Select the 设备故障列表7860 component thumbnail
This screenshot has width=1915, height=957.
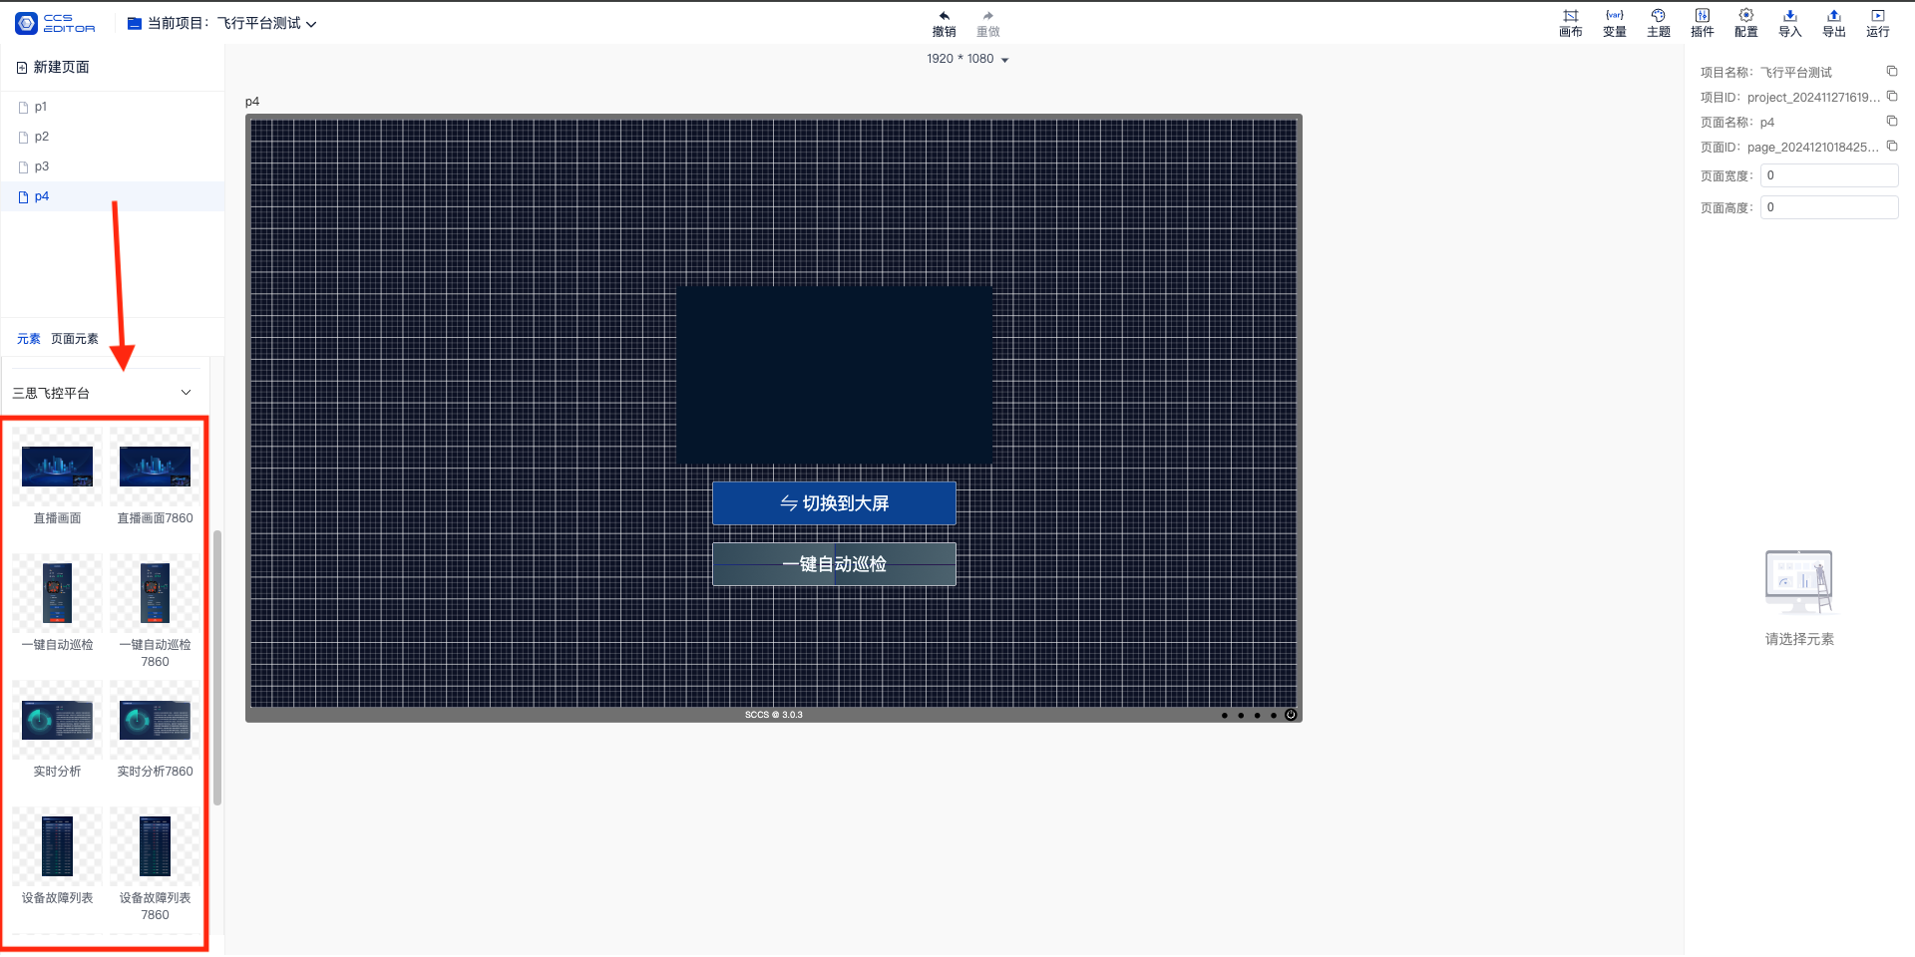155,846
